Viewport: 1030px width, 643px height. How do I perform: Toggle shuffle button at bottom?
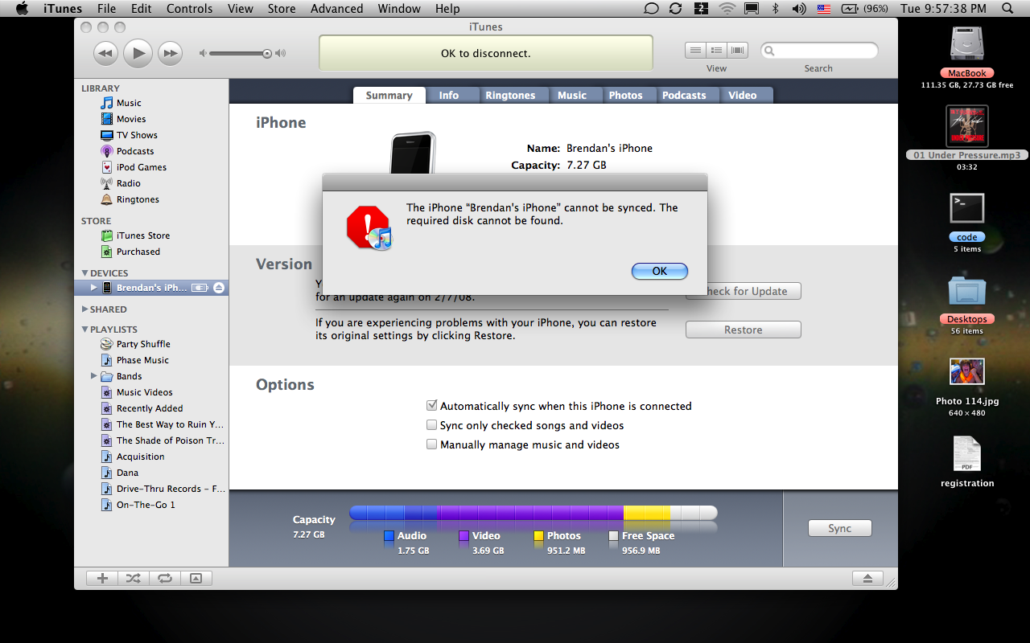point(133,578)
